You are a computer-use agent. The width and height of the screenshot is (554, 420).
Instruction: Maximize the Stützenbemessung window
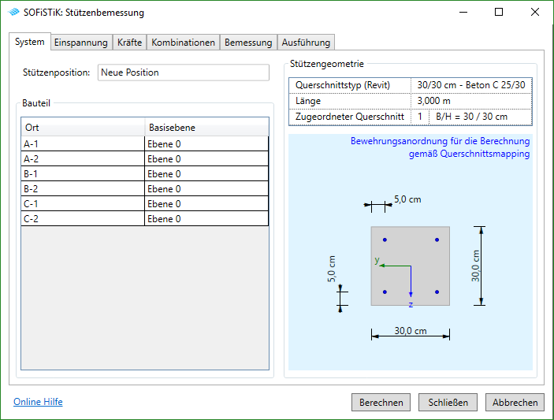click(499, 13)
